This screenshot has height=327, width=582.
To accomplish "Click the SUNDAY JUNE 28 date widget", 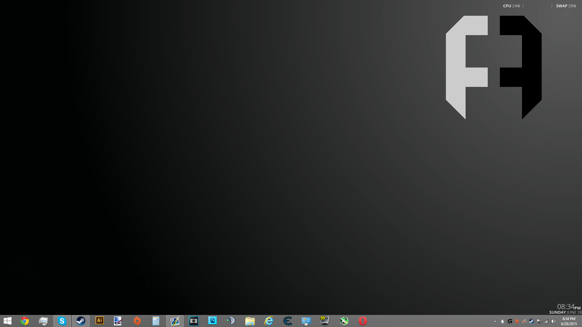I will point(565,312).
